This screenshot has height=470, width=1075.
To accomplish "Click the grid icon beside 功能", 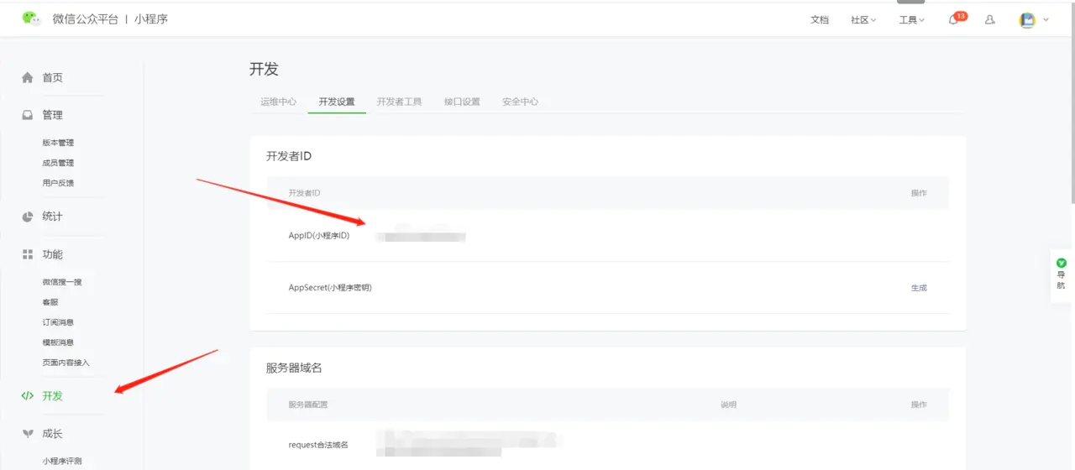I will coord(28,254).
